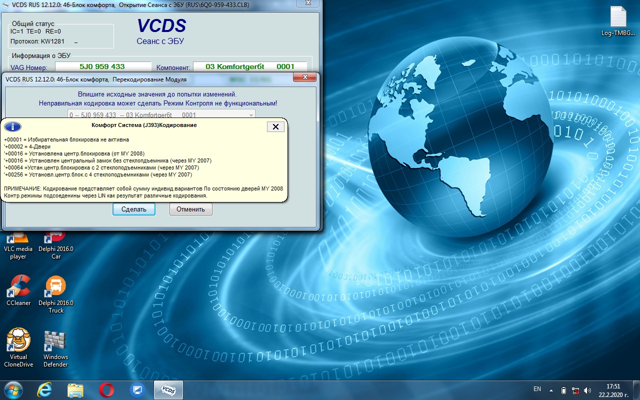
Task: Switch to VCDS taskbar button
Action: [168, 389]
